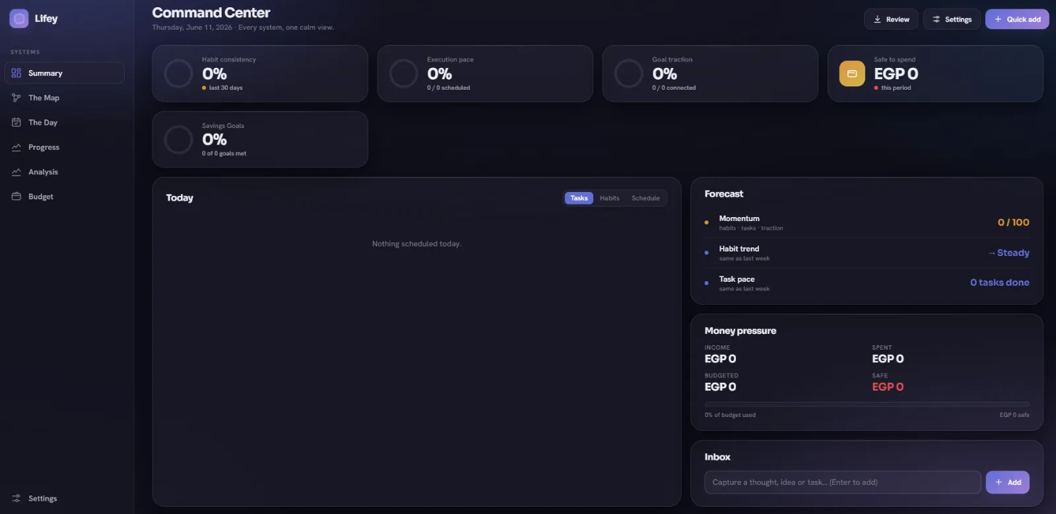1056x514 pixels.
Task: Open The Map branch icon
Action: (x=16, y=98)
